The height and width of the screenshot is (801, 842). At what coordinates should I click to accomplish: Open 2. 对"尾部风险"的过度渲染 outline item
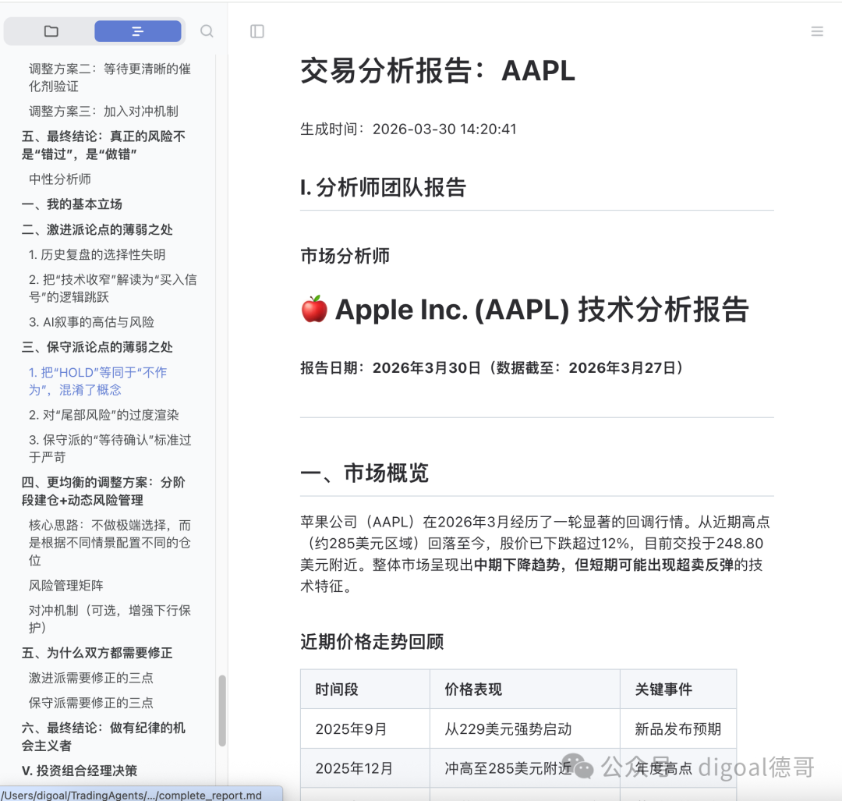104,415
